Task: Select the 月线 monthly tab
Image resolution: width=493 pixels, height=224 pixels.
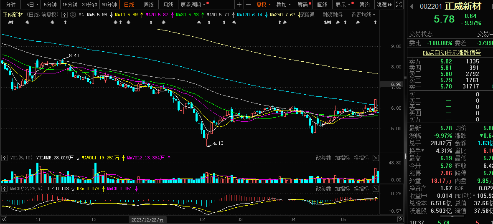Action: click(168, 5)
